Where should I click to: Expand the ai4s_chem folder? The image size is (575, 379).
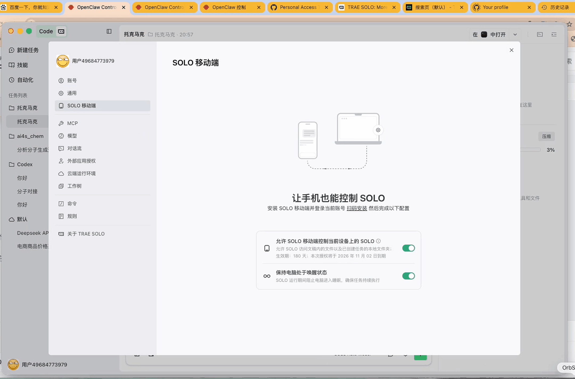coord(27,136)
